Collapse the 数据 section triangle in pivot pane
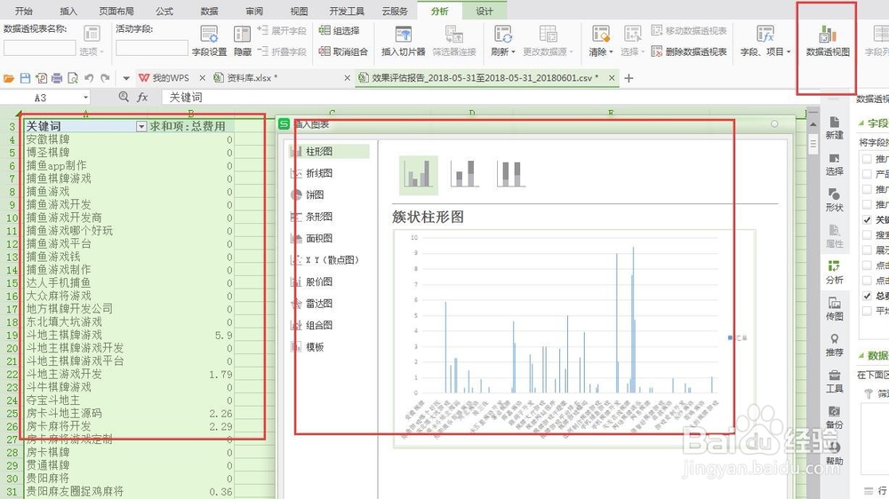Viewport: 889px width, 499px height. 861,355
